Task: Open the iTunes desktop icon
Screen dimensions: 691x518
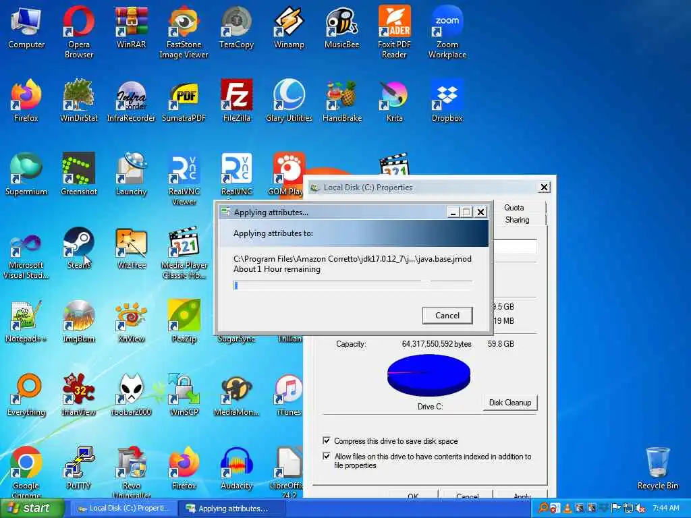Action: pyautogui.click(x=289, y=395)
